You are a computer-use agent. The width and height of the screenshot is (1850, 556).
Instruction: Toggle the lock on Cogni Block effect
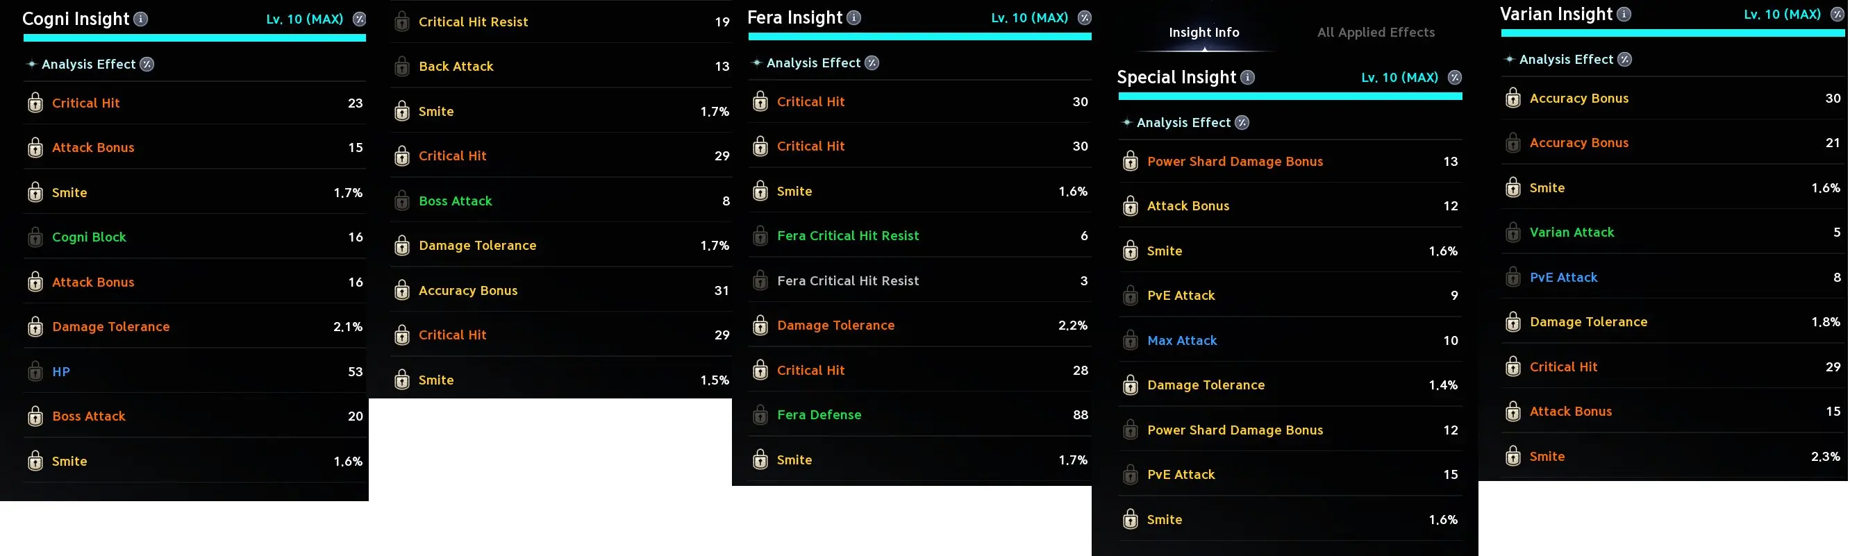point(35,237)
